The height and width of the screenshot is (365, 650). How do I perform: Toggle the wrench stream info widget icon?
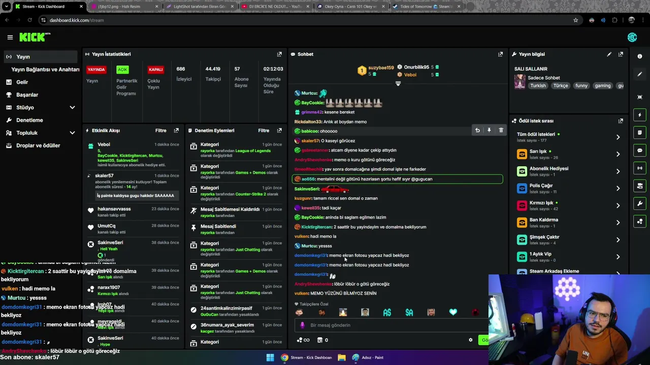coord(640,204)
